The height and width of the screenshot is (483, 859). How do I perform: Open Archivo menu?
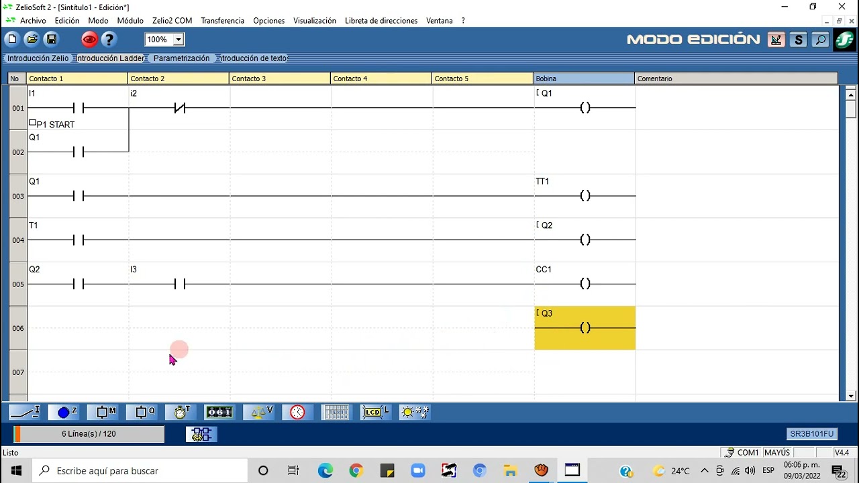coord(33,21)
